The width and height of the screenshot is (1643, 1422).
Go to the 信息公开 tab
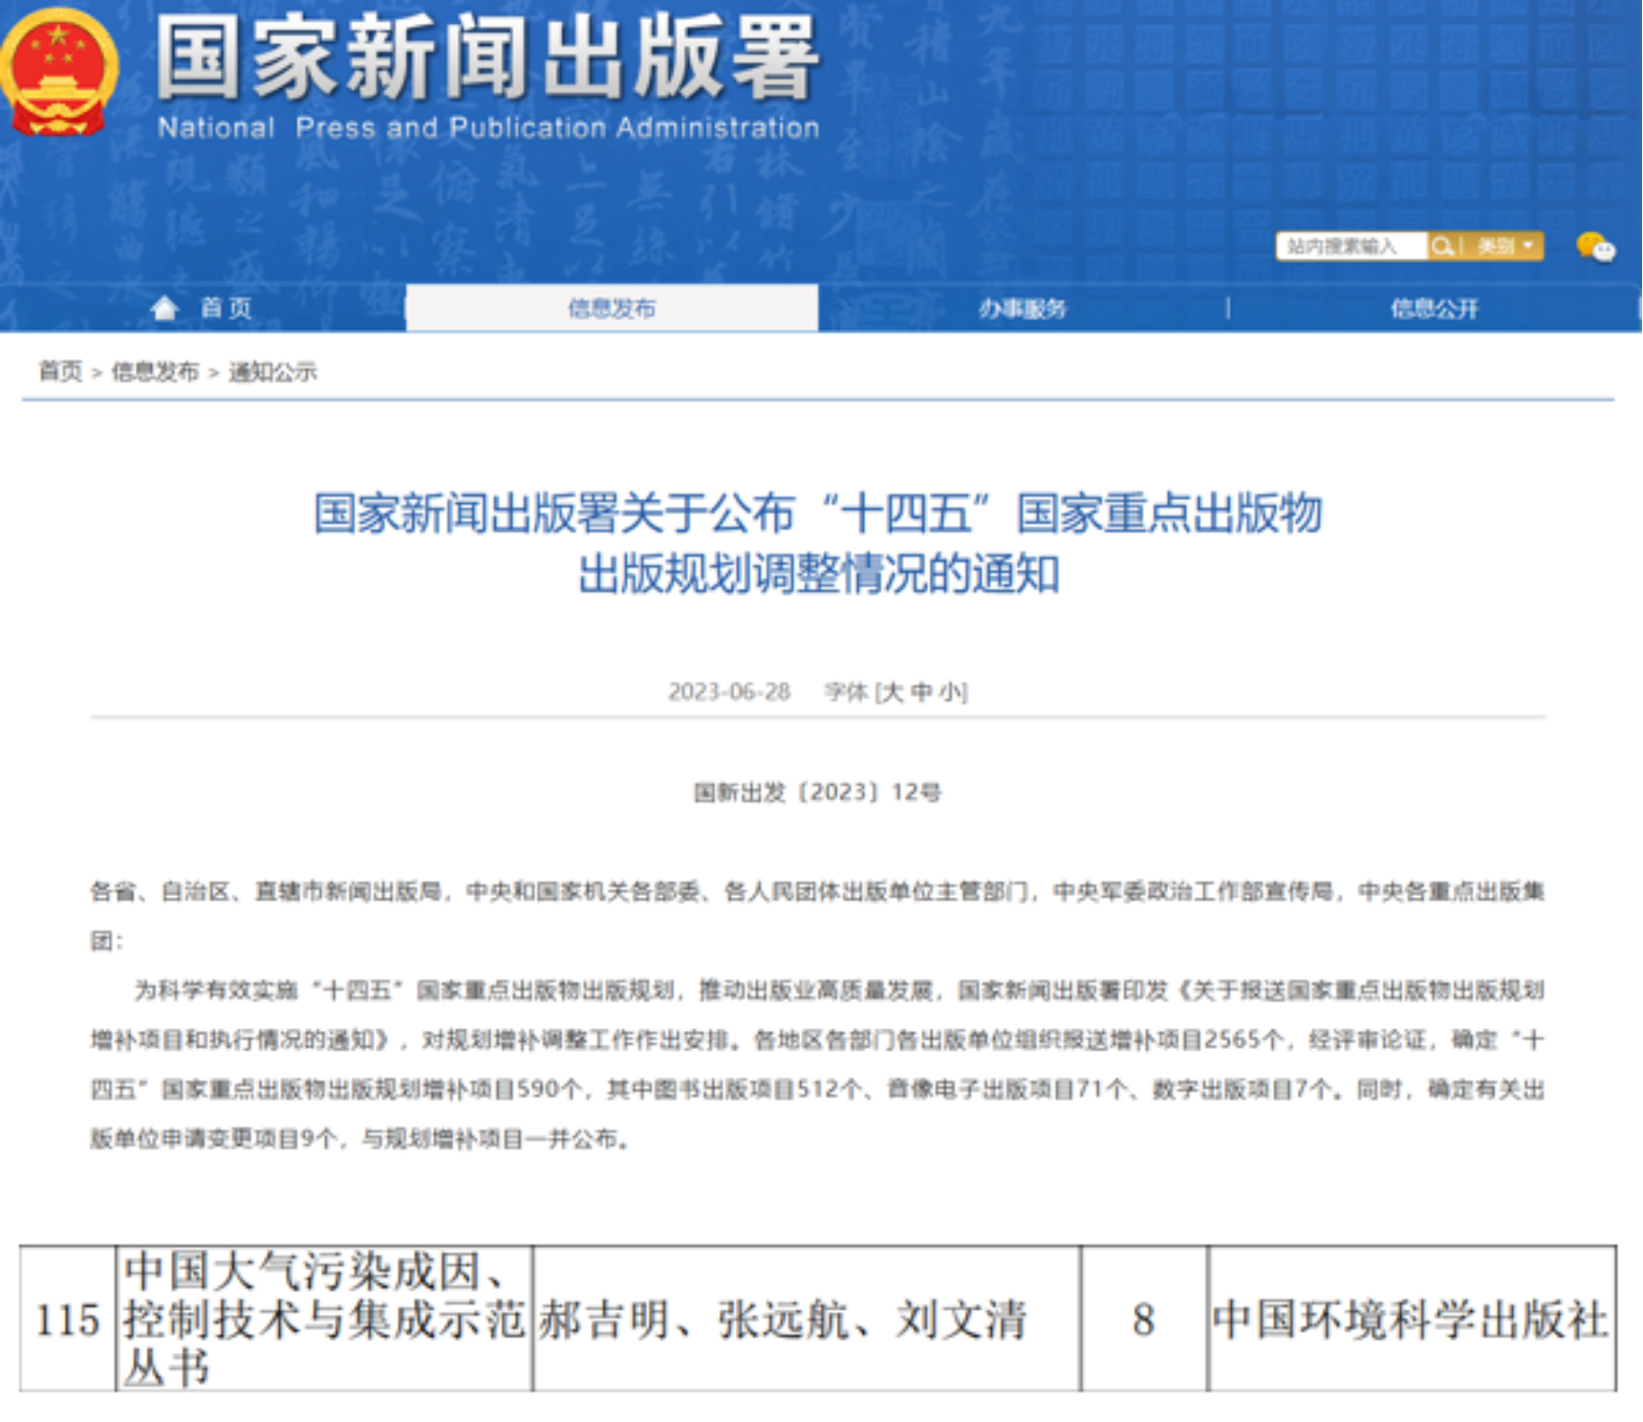coord(1433,309)
